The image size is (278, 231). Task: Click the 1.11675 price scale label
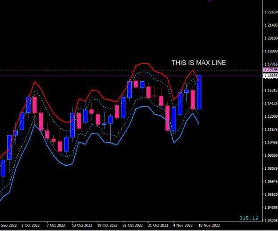click(271, 129)
